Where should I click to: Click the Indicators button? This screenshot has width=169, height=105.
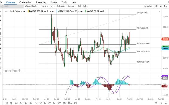(x=61, y=6)
